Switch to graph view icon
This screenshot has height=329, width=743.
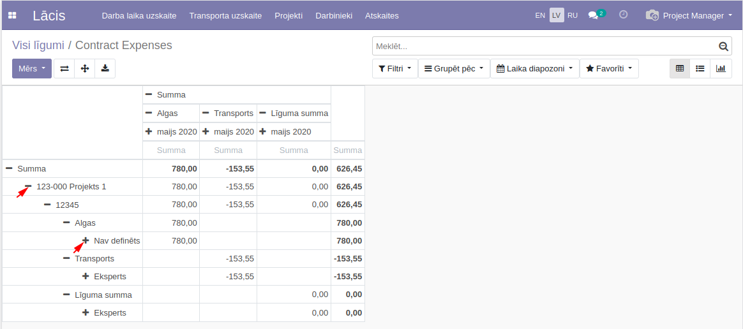[721, 68]
